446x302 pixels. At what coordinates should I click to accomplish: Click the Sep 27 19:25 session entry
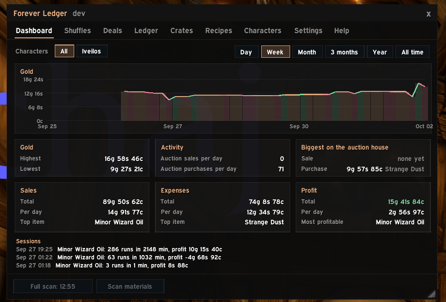click(x=119, y=249)
